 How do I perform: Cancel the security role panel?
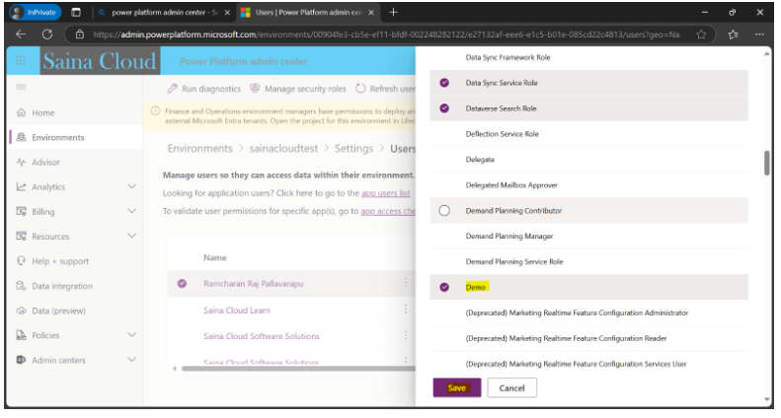click(x=512, y=387)
